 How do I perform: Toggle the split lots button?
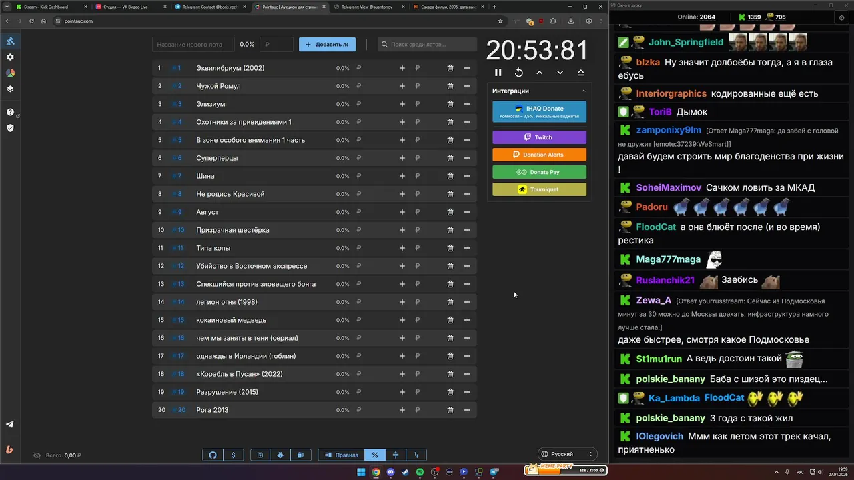[396, 455]
